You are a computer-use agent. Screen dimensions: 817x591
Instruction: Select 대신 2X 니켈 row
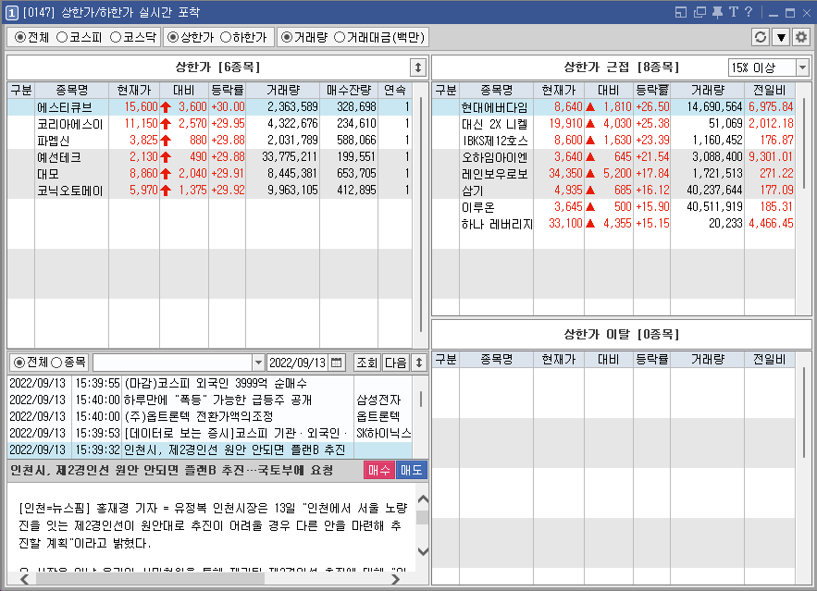tap(613, 124)
